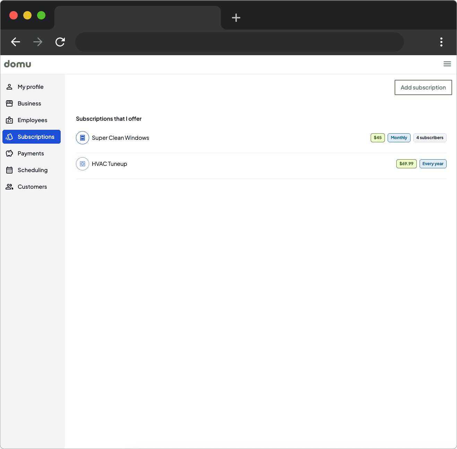Click the Customers people icon
The width and height of the screenshot is (457, 449).
click(9, 187)
